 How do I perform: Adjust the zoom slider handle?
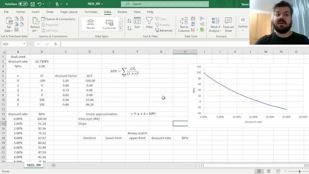tap(299, 172)
